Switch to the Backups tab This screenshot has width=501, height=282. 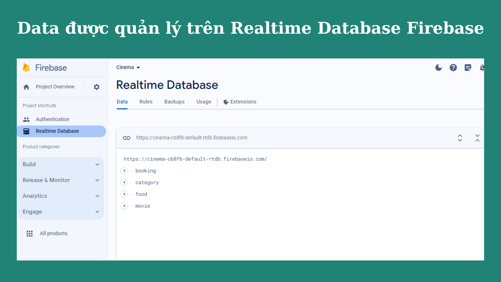pyautogui.click(x=175, y=102)
